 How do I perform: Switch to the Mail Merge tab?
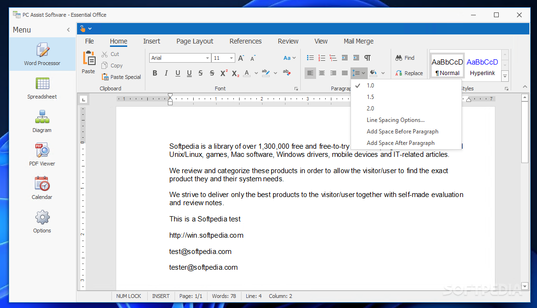[359, 41]
